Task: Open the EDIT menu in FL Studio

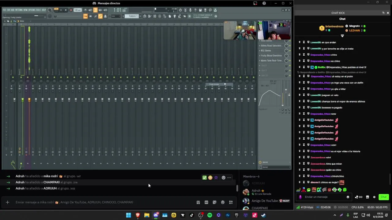Action: tap(9, 10)
